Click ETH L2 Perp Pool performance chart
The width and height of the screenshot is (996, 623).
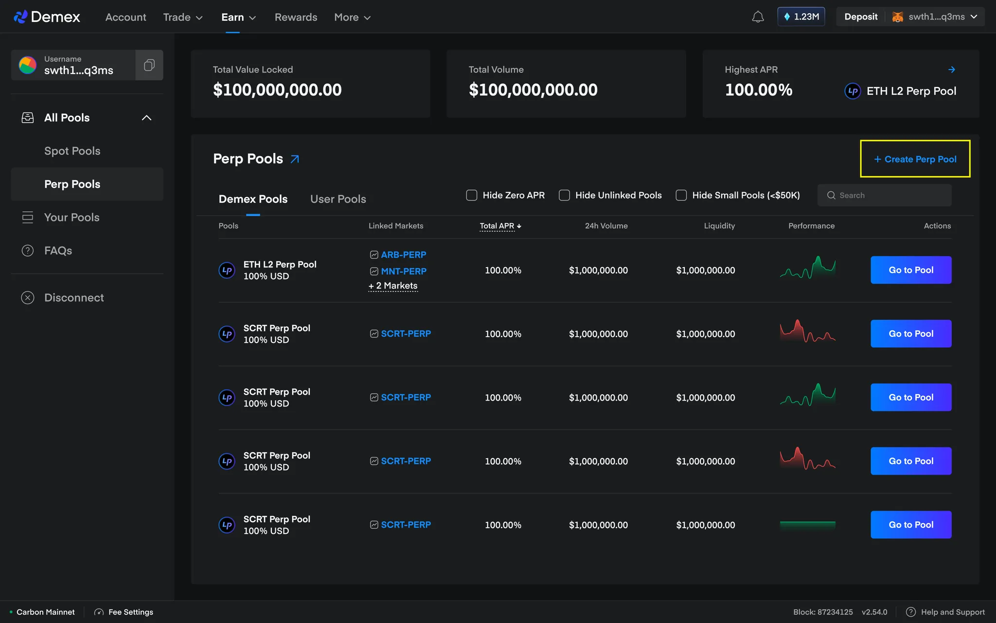808,267
